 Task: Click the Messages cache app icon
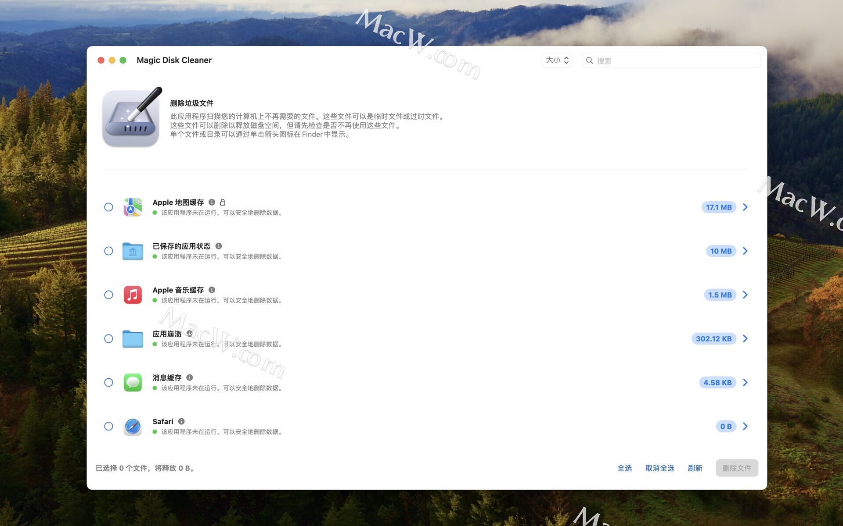pyautogui.click(x=133, y=382)
